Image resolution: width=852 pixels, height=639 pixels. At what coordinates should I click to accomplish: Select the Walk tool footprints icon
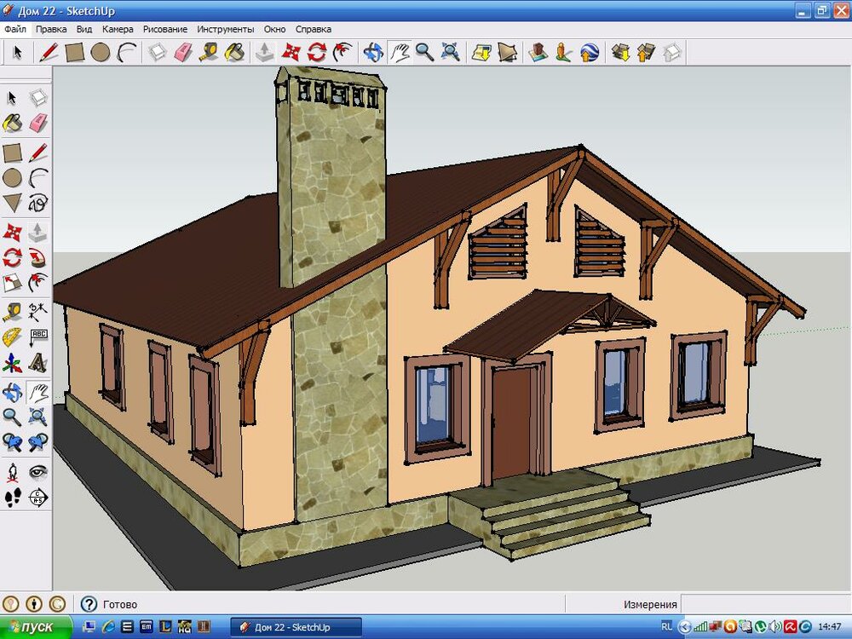tap(12, 497)
